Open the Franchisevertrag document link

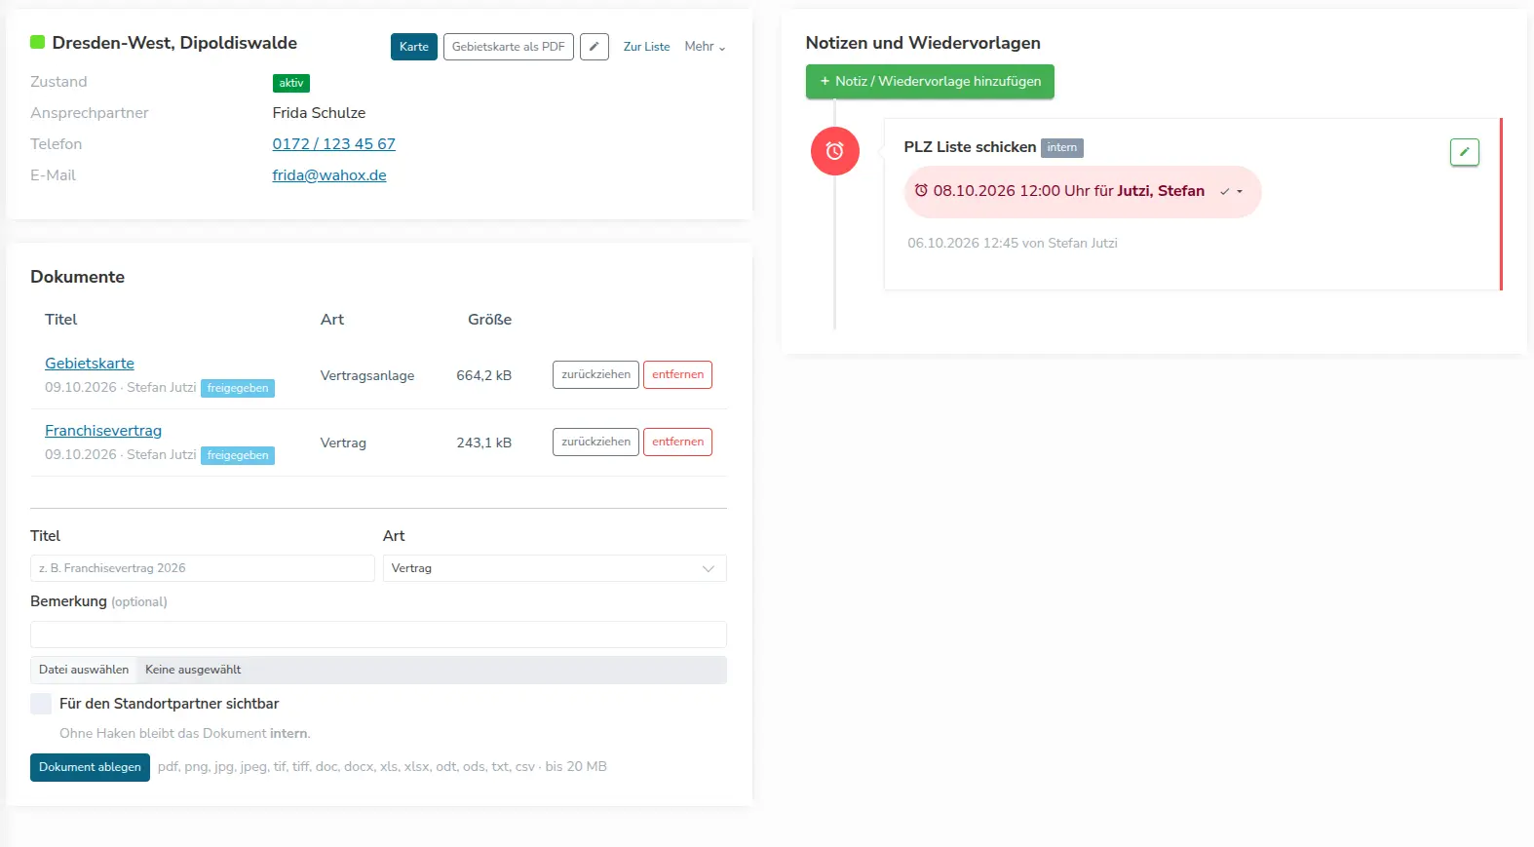pyautogui.click(x=103, y=431)
